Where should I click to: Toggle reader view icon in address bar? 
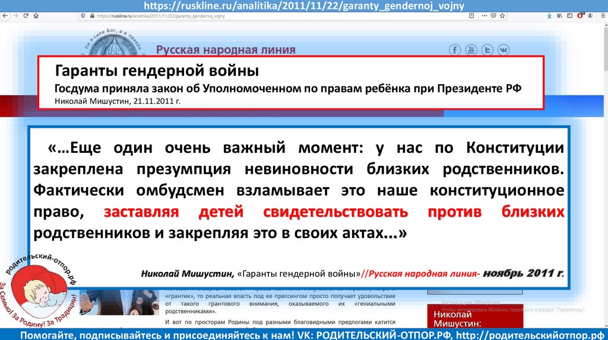pyautogui.click(x=471, y=16)
